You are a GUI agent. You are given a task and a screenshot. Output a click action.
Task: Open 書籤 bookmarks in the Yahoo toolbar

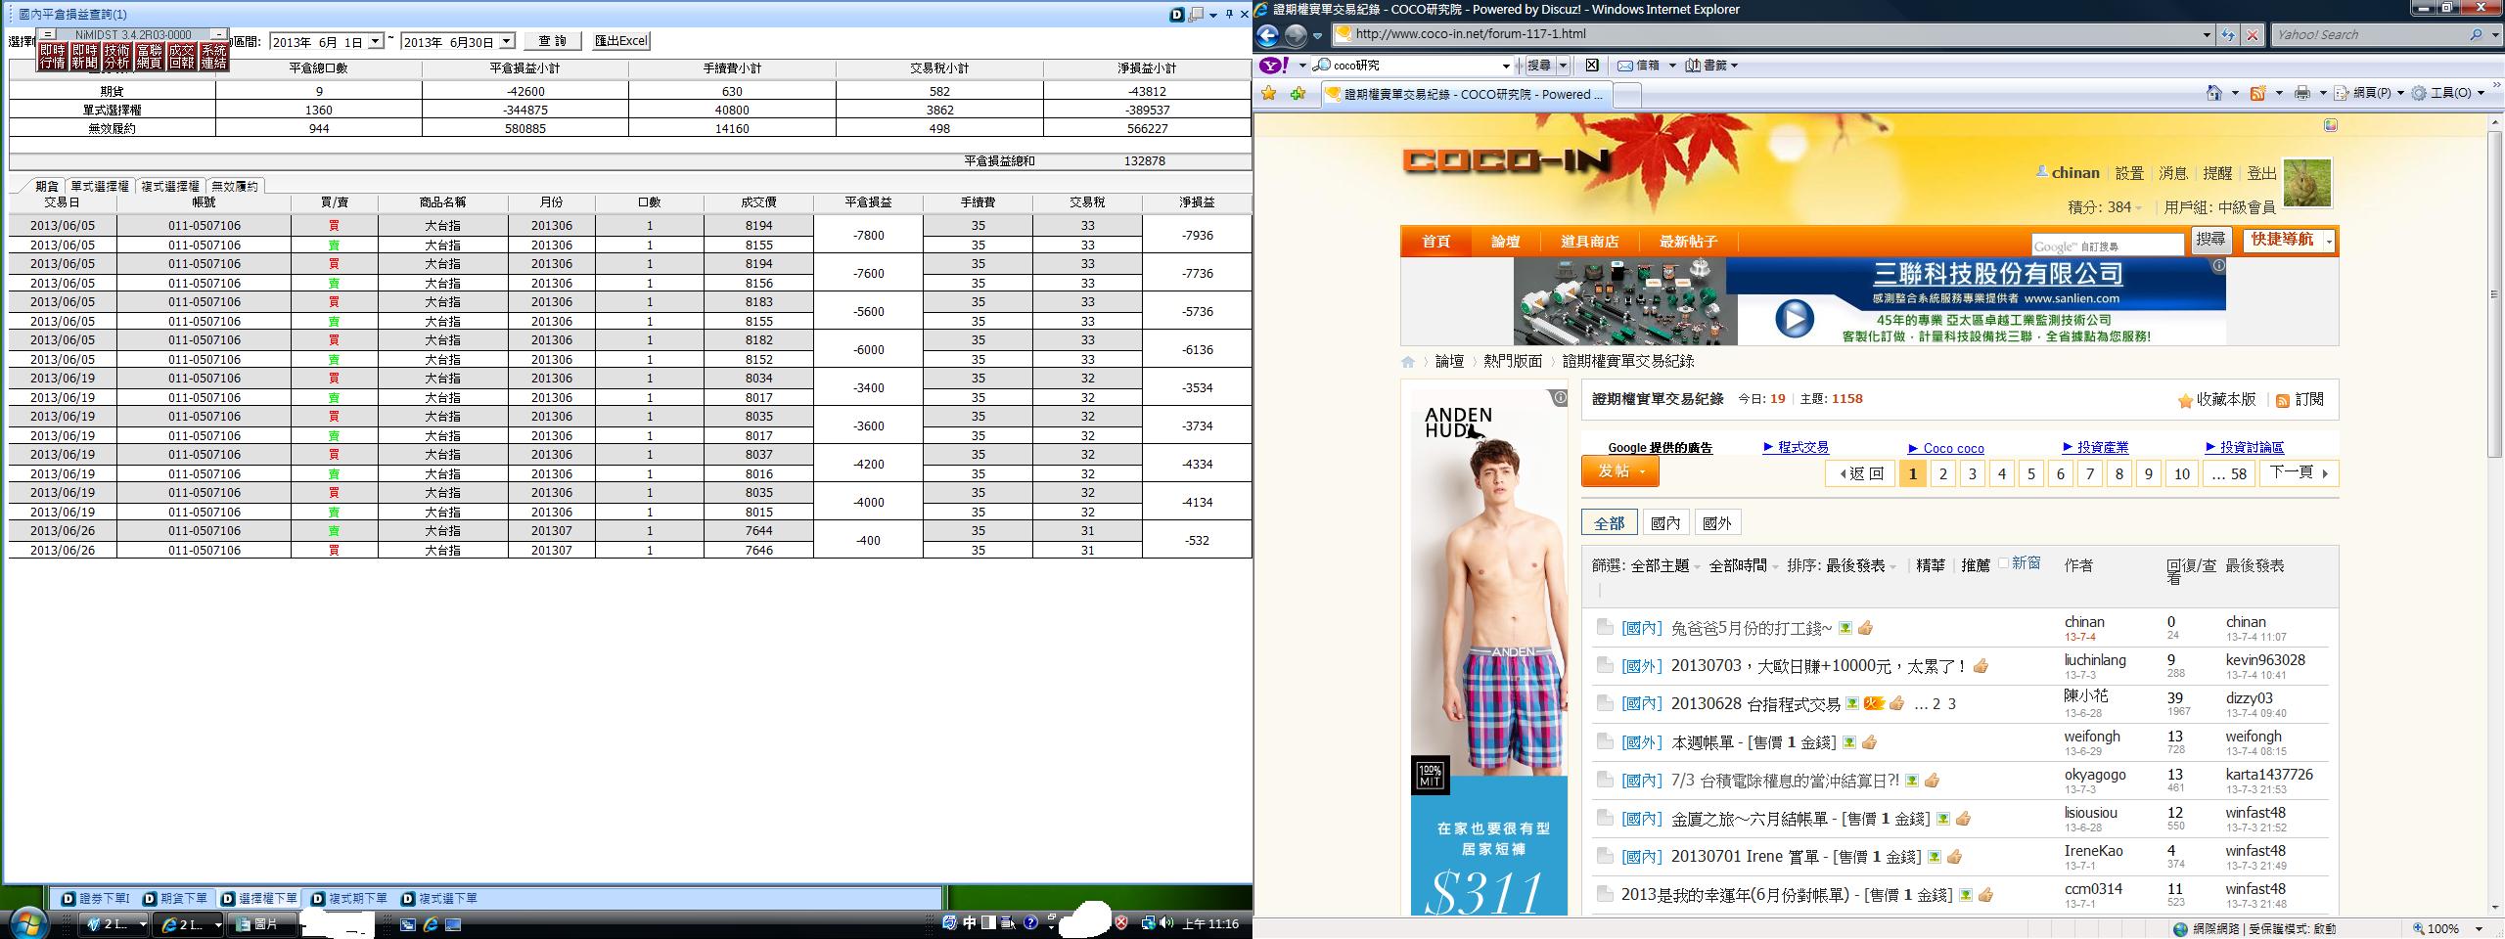[1707, 66]
